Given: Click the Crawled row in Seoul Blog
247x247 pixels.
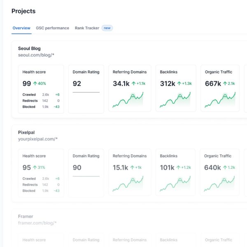Looking at the screenshot, I should pos(41,94).
